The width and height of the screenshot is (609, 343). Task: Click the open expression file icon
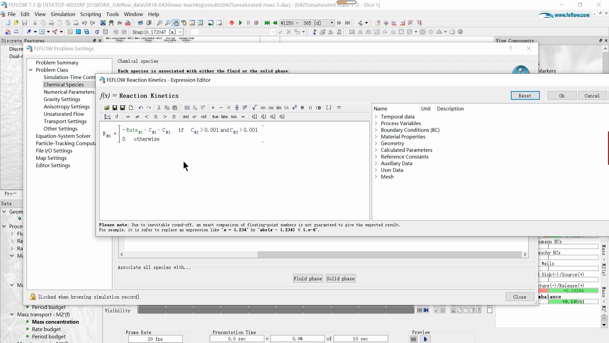click(107, 108)
